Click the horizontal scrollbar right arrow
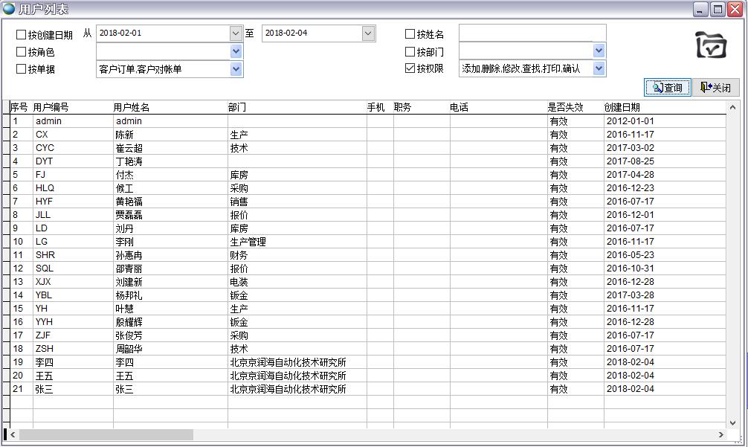 pyautogui.click(x=720, y=434)
